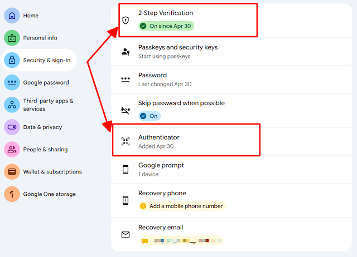Viewport: 357px width, 257px height.
Task: Click the 'On since Apr 30' status badge
Action: click(166, 26)
